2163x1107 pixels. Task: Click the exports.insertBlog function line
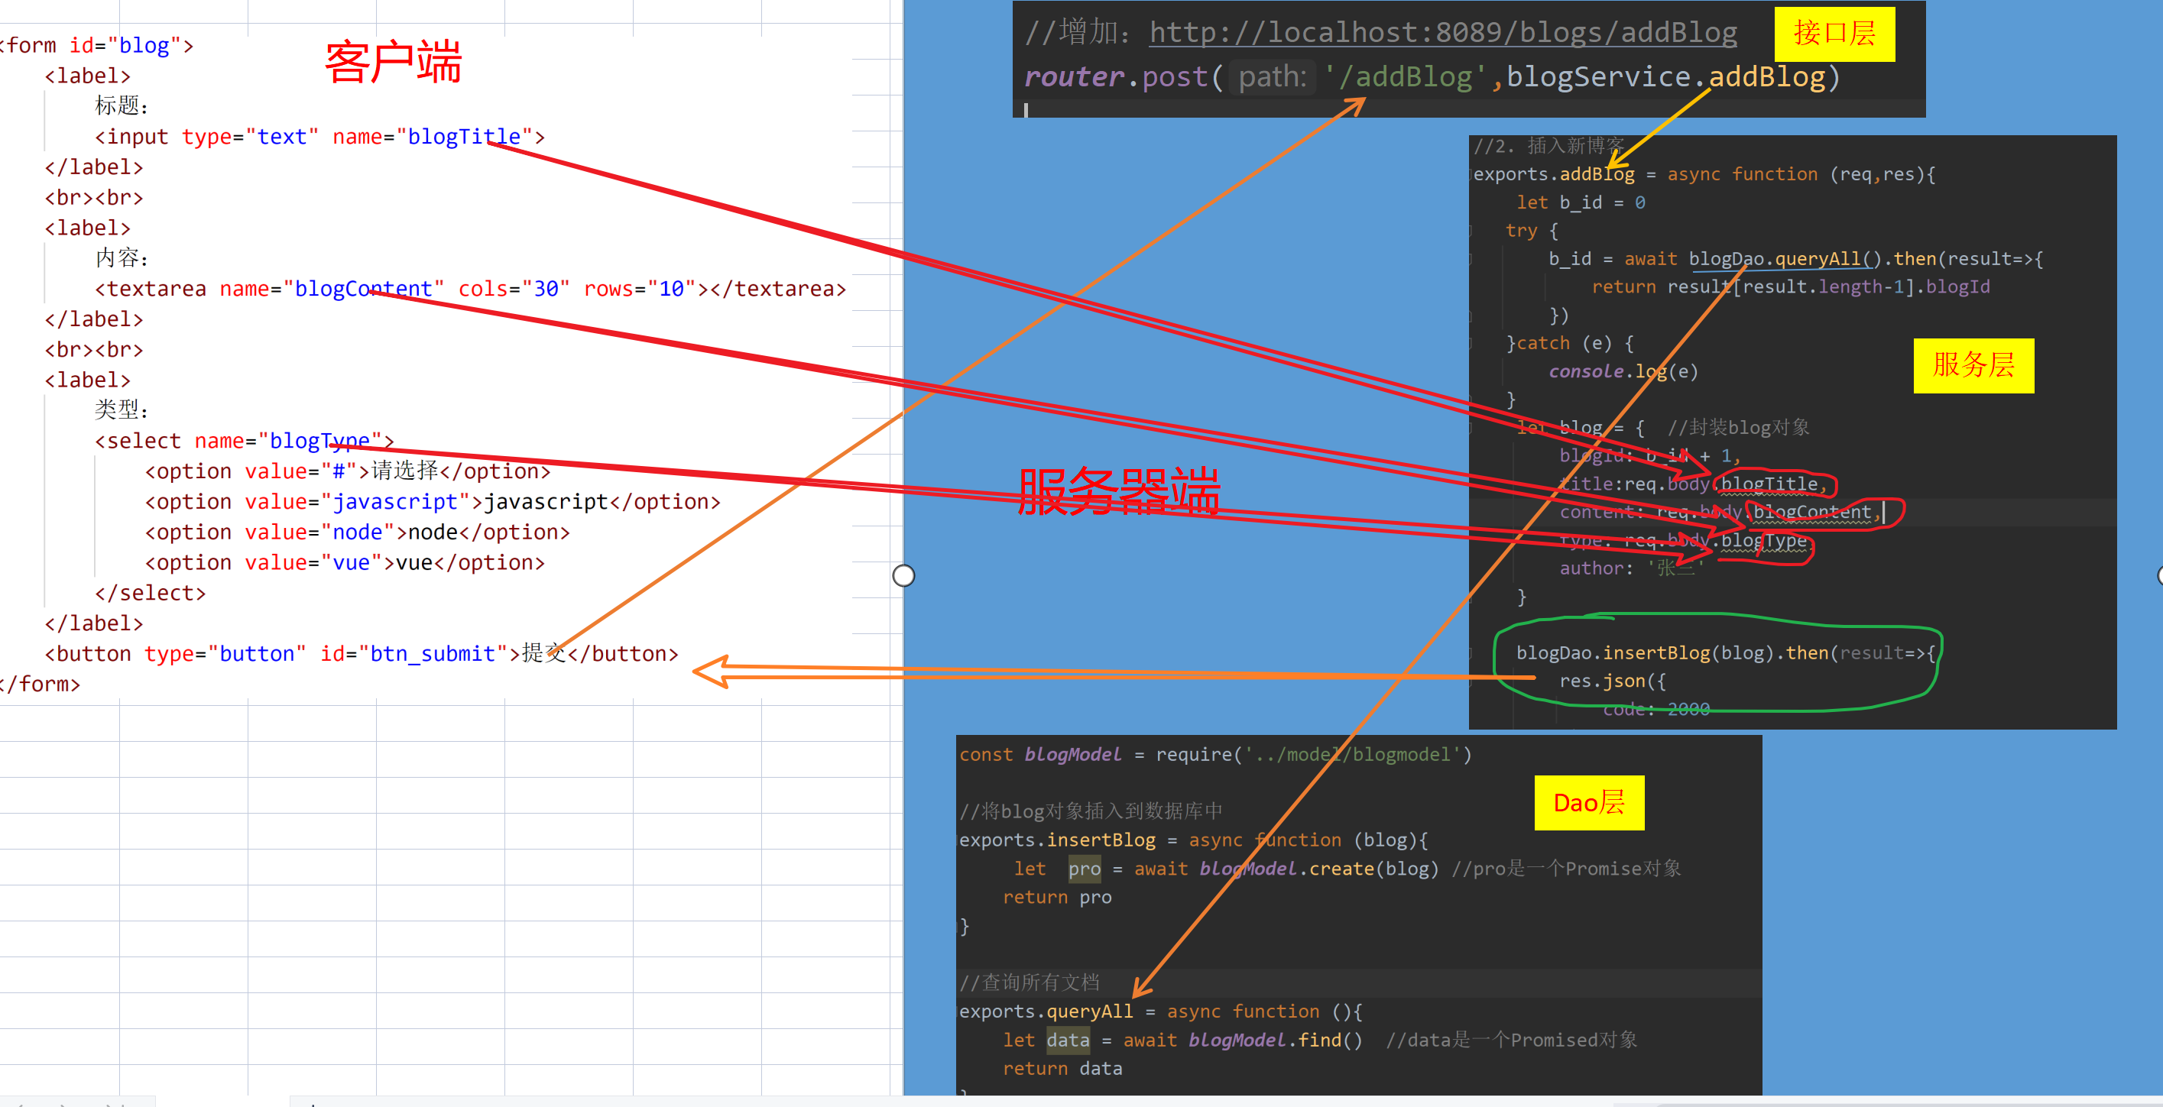tap(1193, 840)
